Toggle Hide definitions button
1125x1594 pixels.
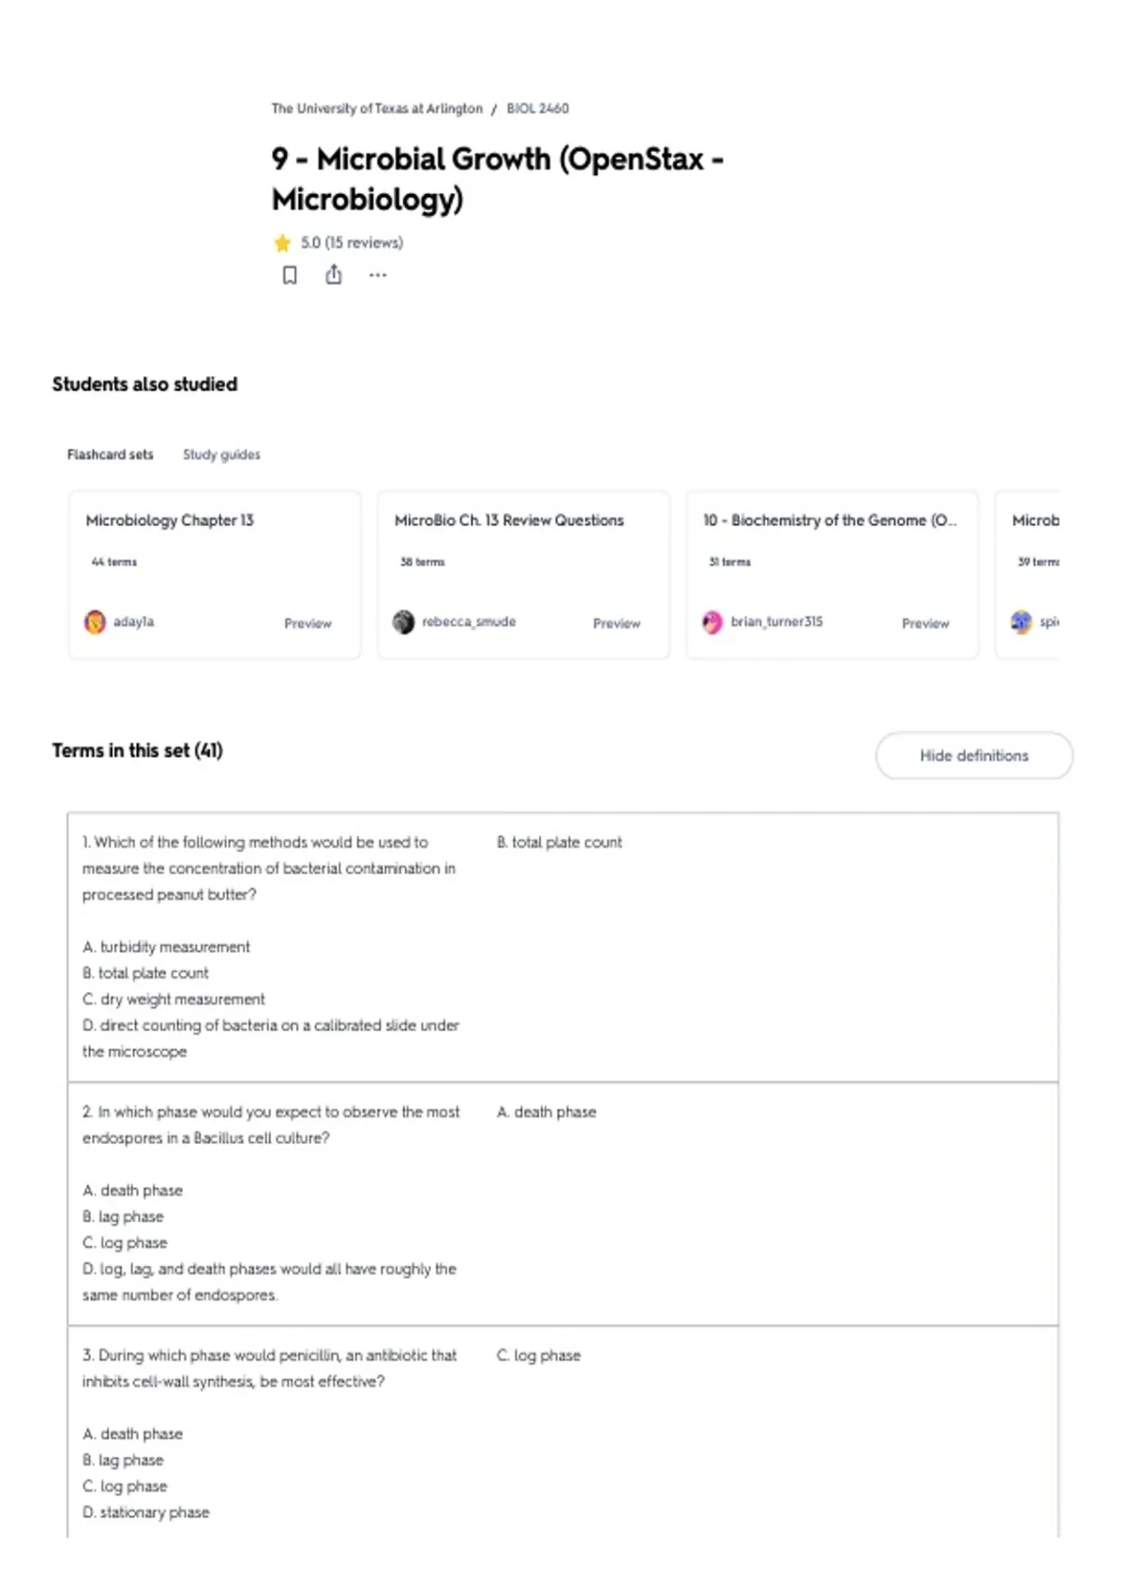(974, 756)
